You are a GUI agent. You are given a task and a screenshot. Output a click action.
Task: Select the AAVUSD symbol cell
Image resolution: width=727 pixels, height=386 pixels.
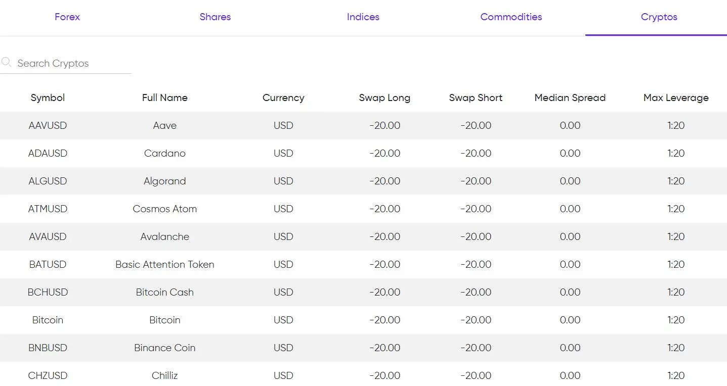(x=48, y=126)
